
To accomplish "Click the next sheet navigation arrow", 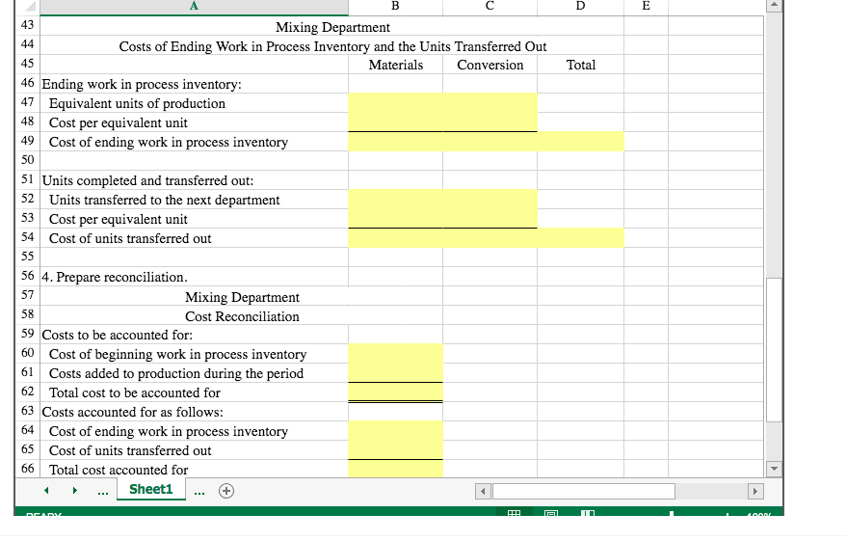I will point(74,490).
